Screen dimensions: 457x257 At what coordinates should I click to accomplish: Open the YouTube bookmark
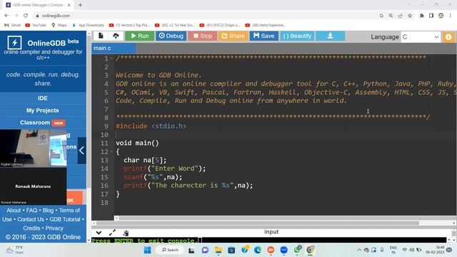[36, 25]
